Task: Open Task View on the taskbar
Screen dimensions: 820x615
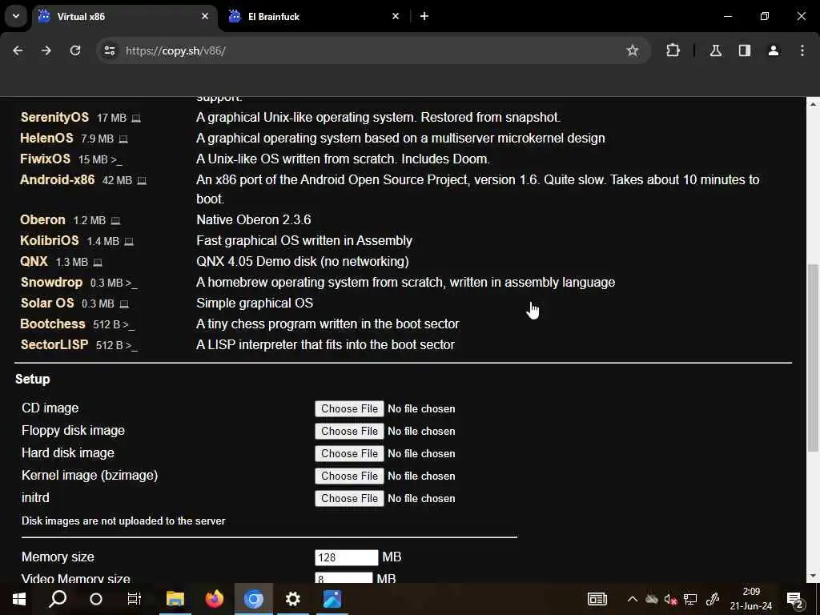Action: pos(135,599)
